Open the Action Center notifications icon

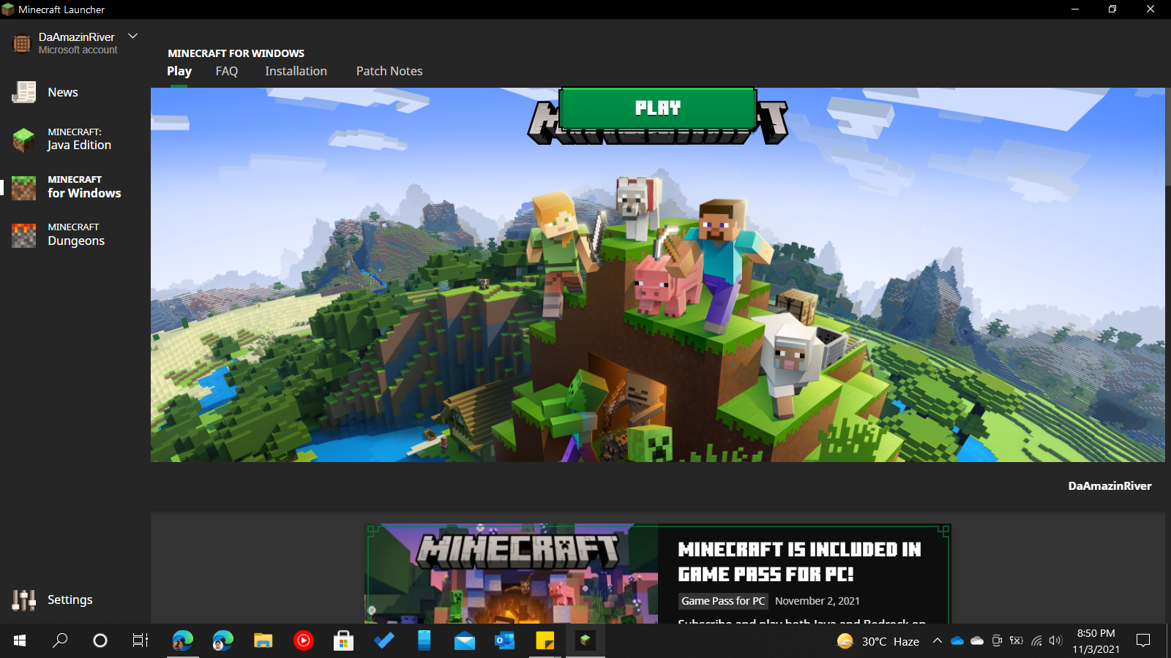point(1143,640)
